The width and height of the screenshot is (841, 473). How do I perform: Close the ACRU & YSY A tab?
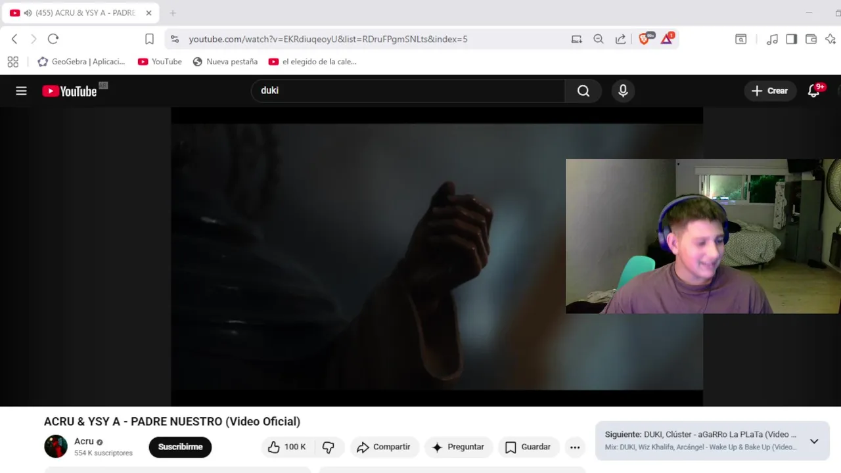(x=148, y=13)
